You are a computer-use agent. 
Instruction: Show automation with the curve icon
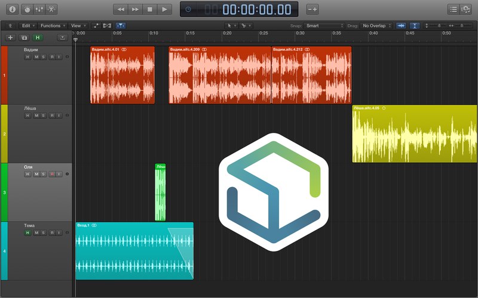pyautogui.click(x=96, y=26)
